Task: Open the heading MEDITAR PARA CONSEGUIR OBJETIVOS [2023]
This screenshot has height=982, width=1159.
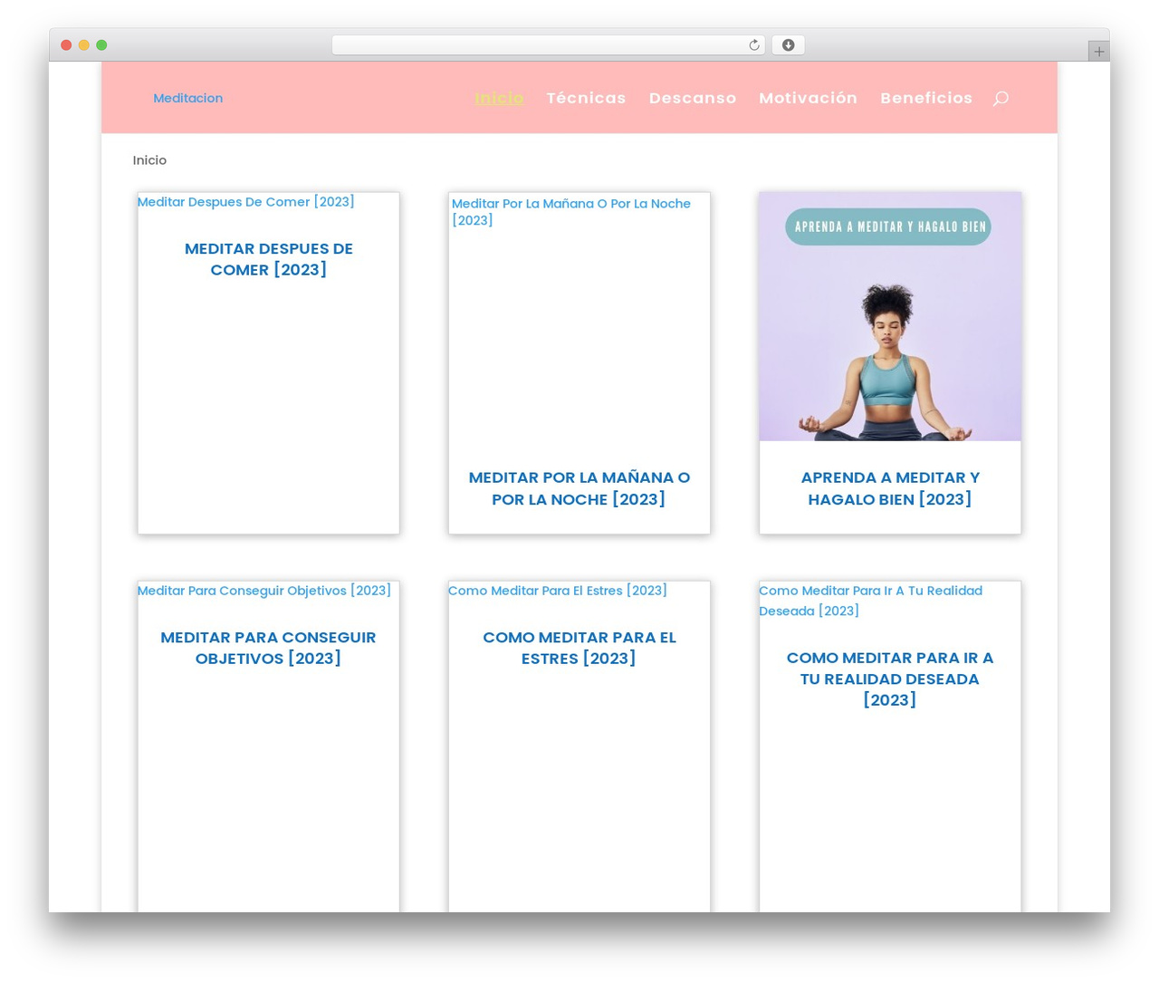Action: click(x=269, y=648)
